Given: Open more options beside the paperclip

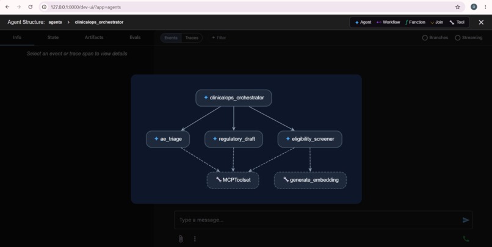Looking at the screenshot, I should click(x=195, y=239).
